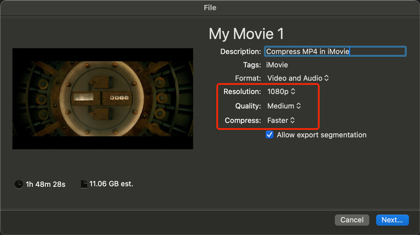Click the Resolution label
Viewport: 420px width, 235px height.
point(243,91)
